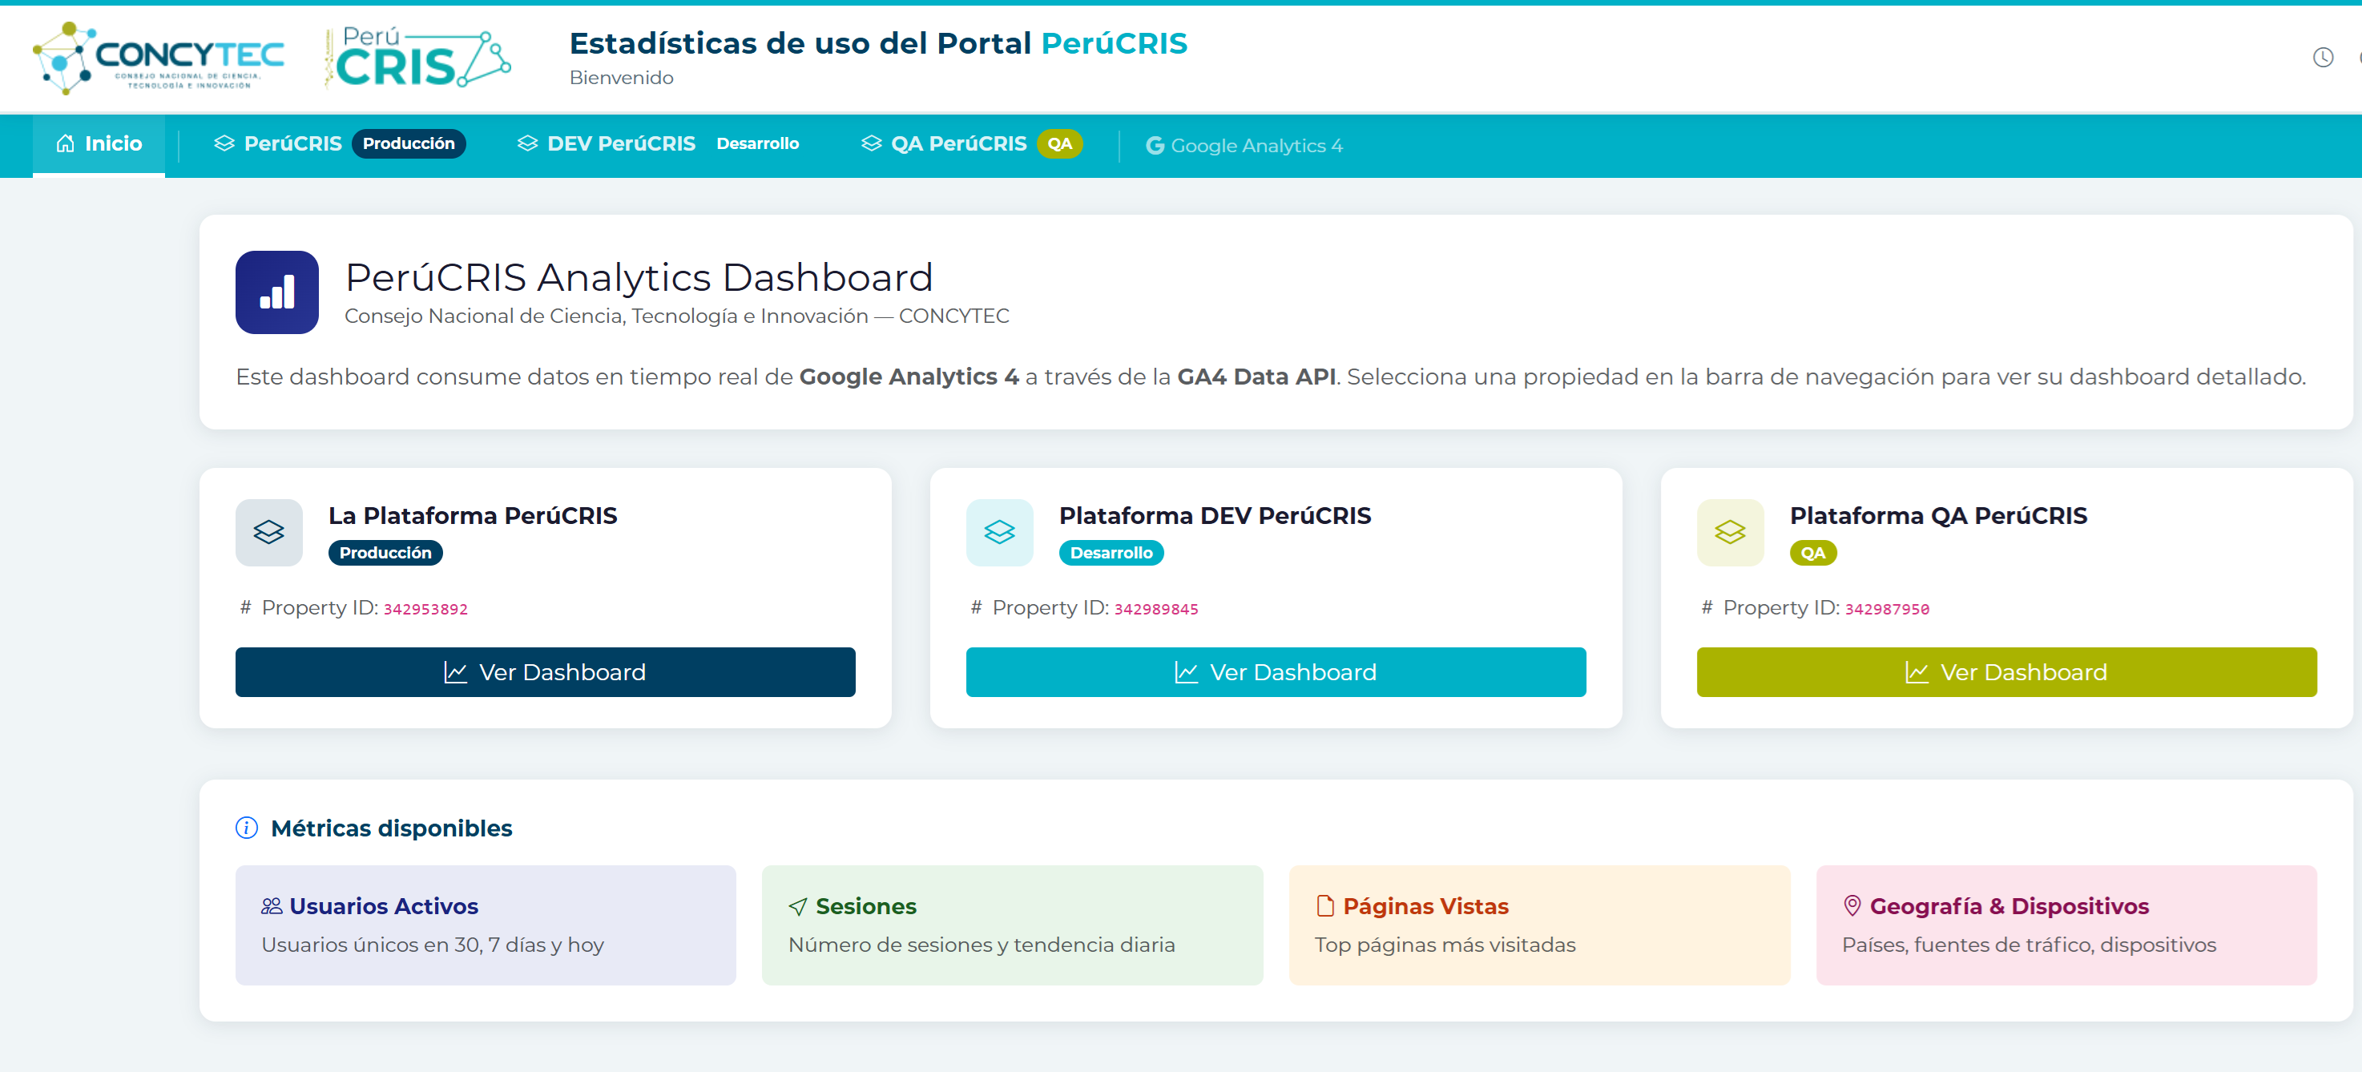The image size is (2362, 1072).
Task: Click the info icon beside Métricas disponibles
Action: [x=247, y=828]
